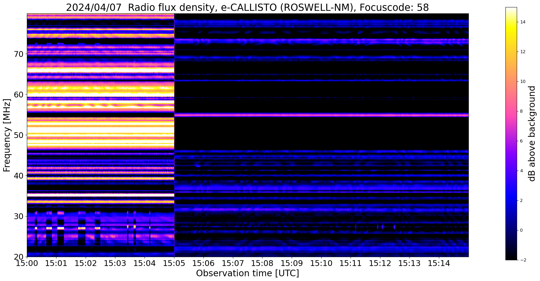Click the 15:00 time tick label
This screenshot has height=281, width=540.
(27, 263)
